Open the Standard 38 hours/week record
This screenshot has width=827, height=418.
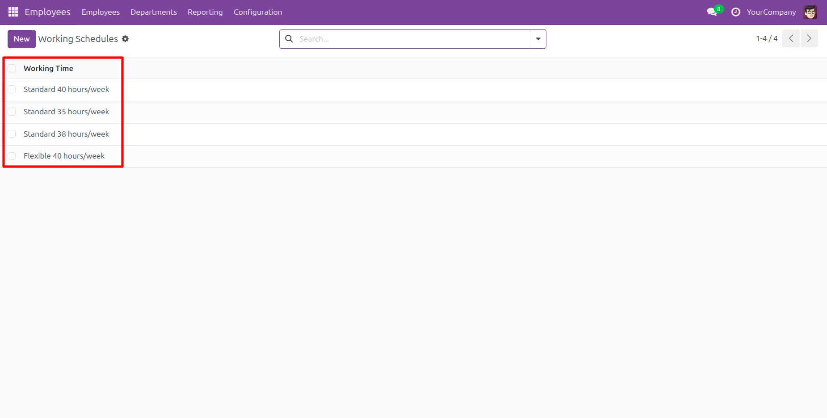pyautogui.click(x=66, y=134)
